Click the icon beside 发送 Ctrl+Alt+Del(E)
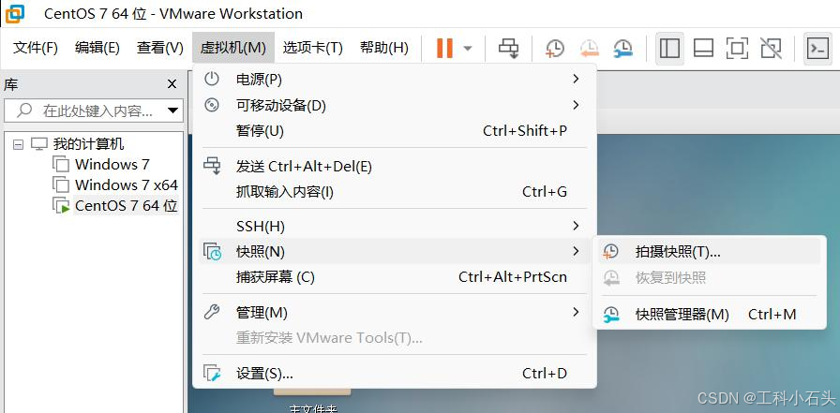 [x=212, y=166]
